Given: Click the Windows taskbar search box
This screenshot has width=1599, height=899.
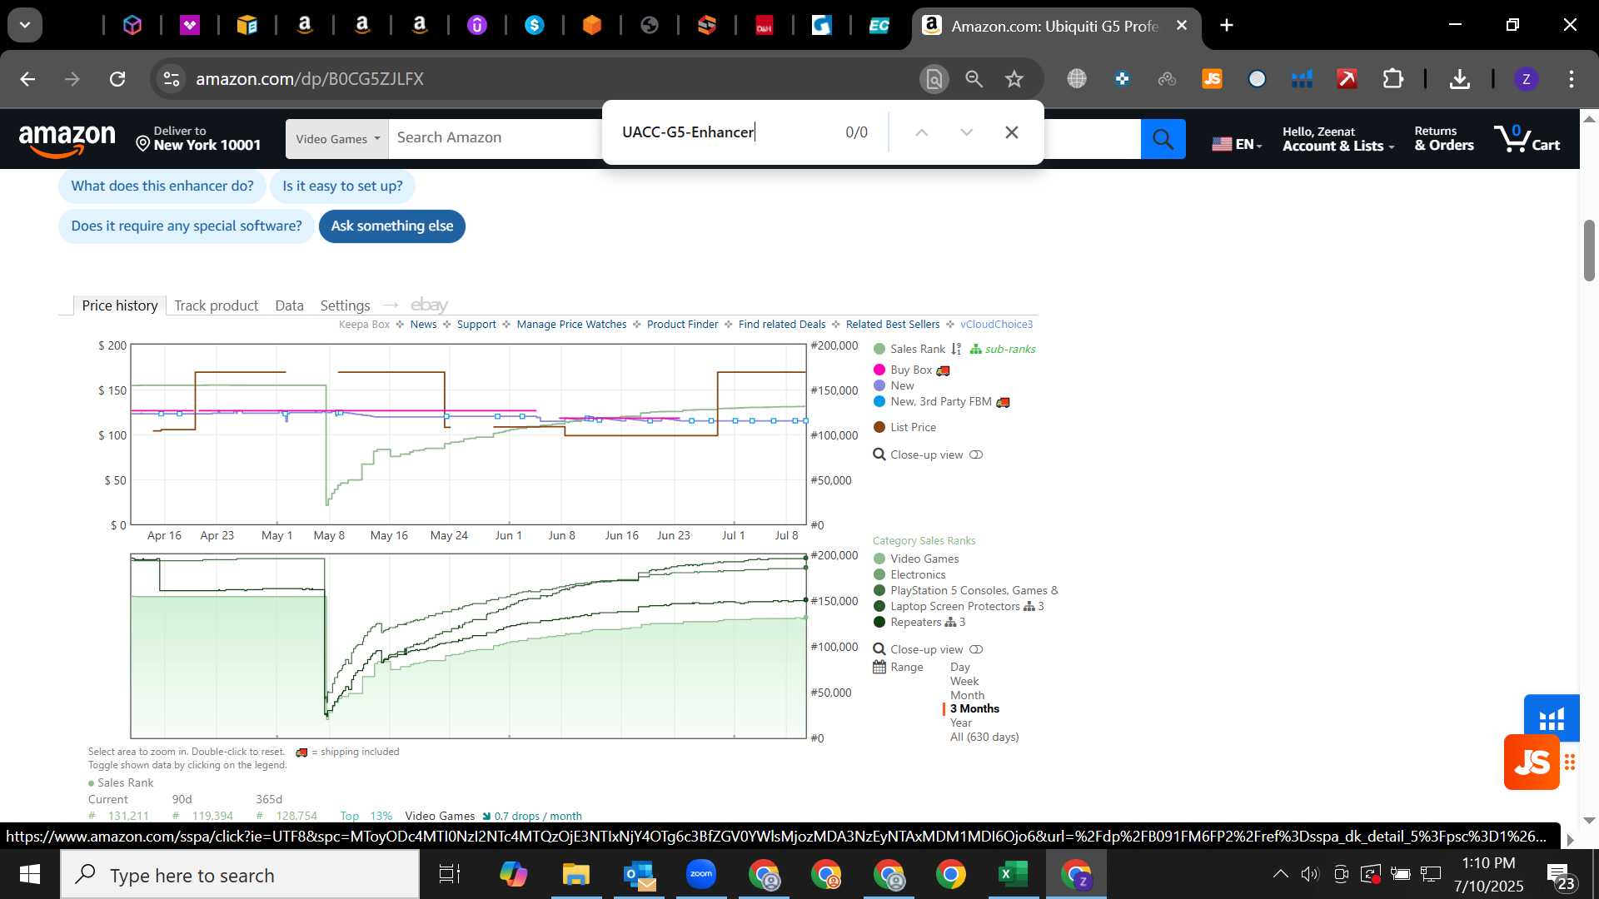Looking at the screenshot, I should click(x=240, y=875).
